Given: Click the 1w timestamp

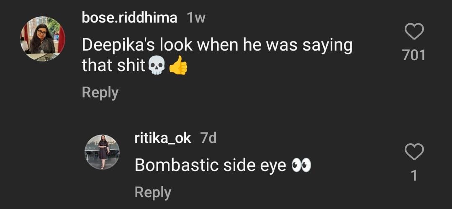Looking at the screenshot, I should click(196, 18).
